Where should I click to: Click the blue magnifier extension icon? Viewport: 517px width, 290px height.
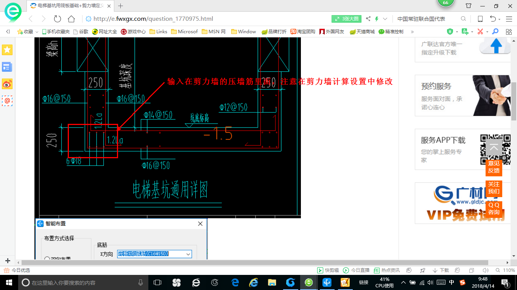point(495,32)
